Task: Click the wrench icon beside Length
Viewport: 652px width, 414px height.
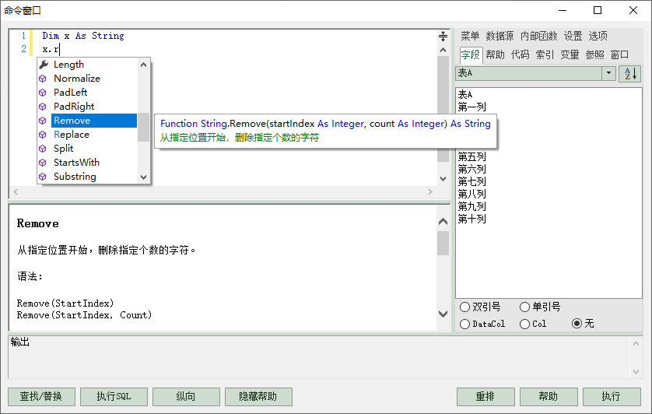Action: point(44,65)
